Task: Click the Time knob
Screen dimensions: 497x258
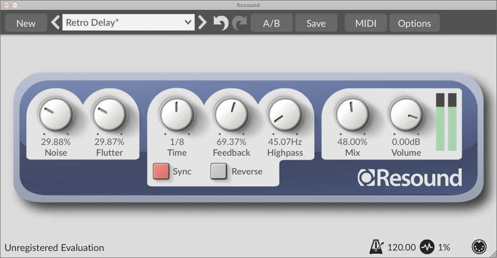Action: (x=177, y=114)
